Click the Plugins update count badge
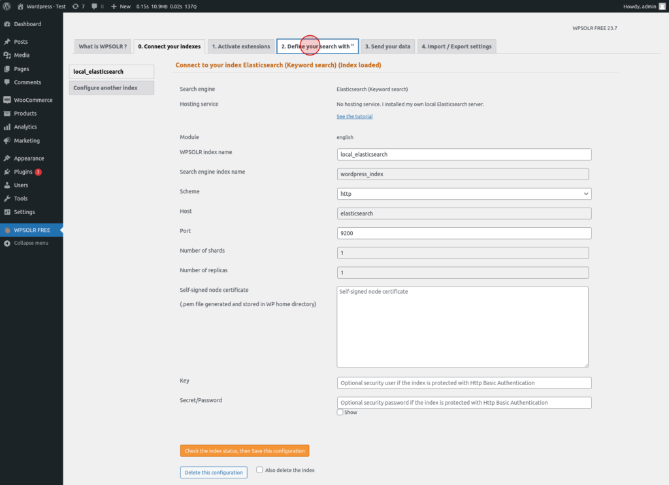This screenshot has width=669, height=485. (x=38, y=172)
